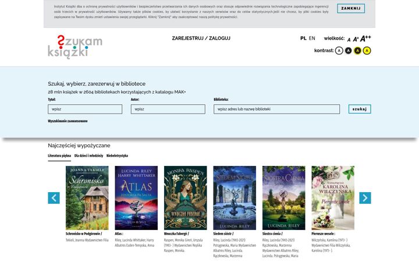Select the Dla dzieci i młodzieży tab

[x=88, y=155]
